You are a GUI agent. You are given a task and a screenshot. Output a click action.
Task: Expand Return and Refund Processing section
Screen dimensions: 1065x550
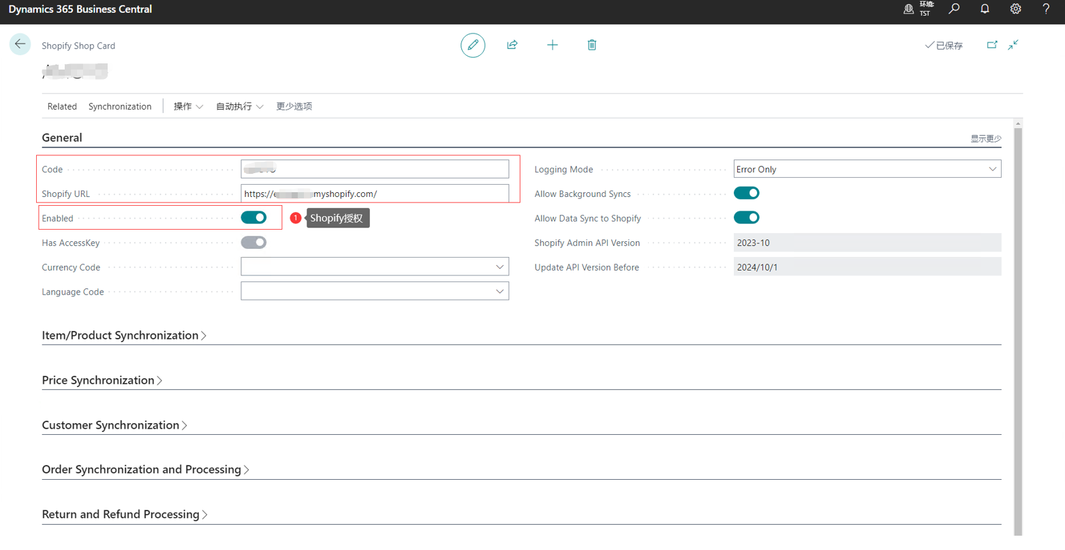pos(125,515)
